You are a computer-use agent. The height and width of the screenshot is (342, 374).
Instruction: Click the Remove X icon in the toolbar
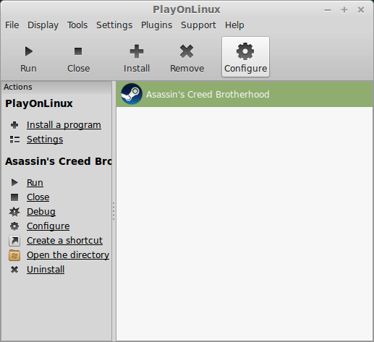coord(187,51)
